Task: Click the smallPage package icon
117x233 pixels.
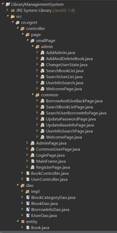Action: pyautogui.click(x=32, y=41)
